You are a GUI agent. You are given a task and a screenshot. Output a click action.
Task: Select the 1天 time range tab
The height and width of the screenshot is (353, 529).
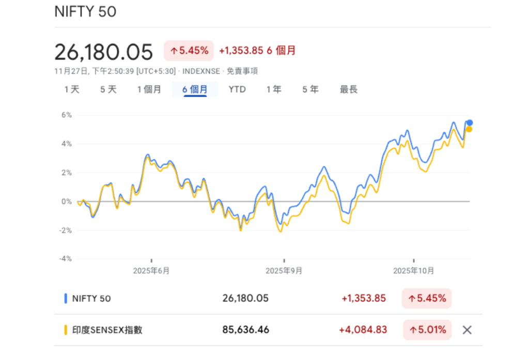coord(72,89)
